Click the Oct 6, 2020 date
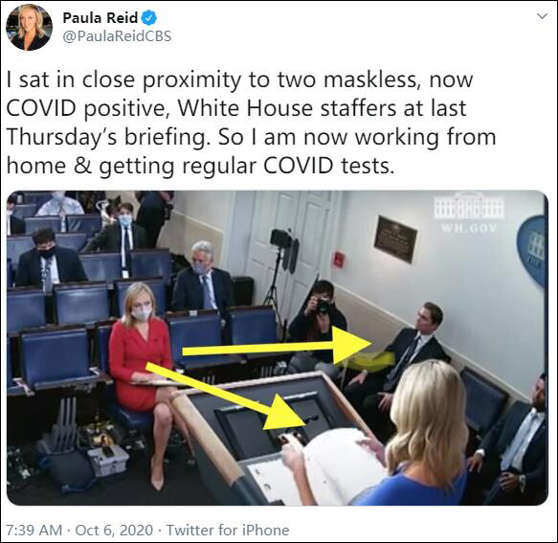Screen dimensions: 558x543 pyautogui.click(x=114, y=530)
